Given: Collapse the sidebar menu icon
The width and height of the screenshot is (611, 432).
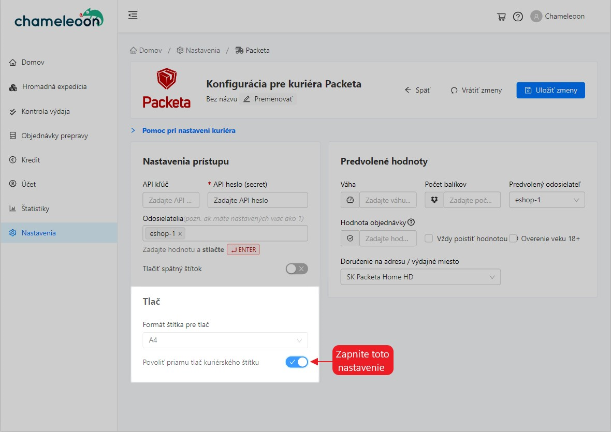Looking at the screenshot, I should pyautogui.click(x=133, y=16).
